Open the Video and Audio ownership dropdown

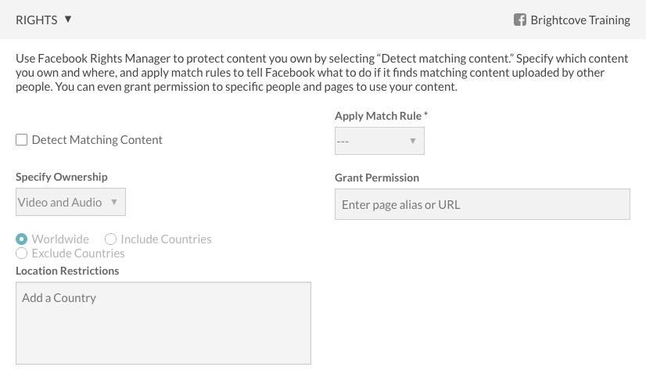(70, 202)
